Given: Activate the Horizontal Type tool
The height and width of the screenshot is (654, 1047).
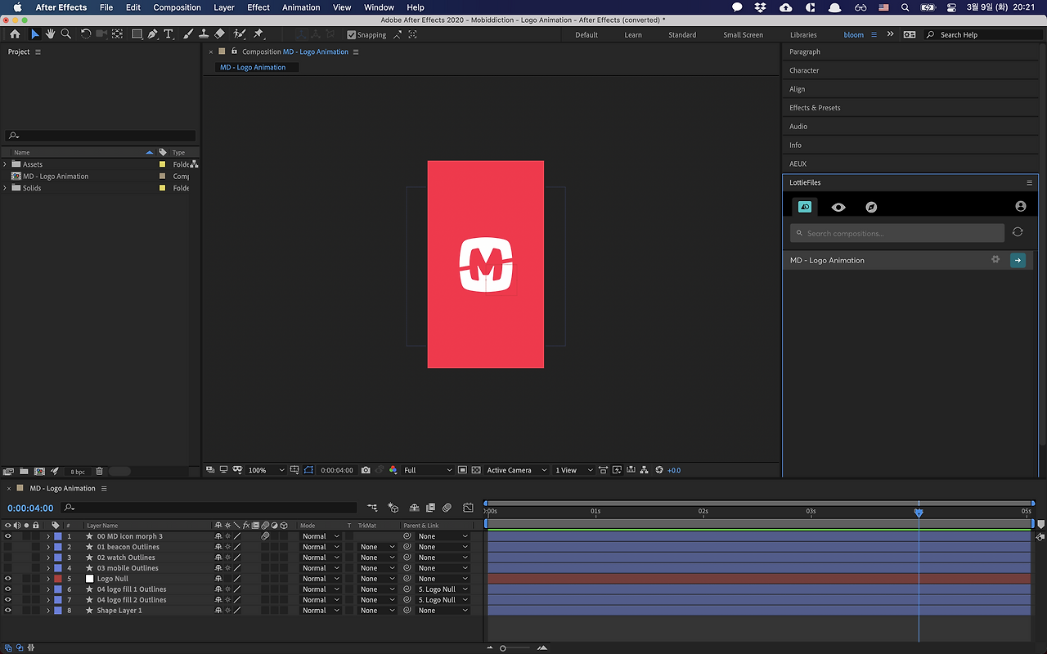Looking at the screenshot, I should pyautogui.click(x=169, y=34).
